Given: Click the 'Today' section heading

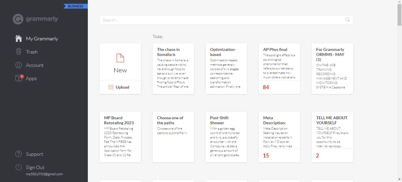Looking at the screenshot, I should (x=158, y=37).
